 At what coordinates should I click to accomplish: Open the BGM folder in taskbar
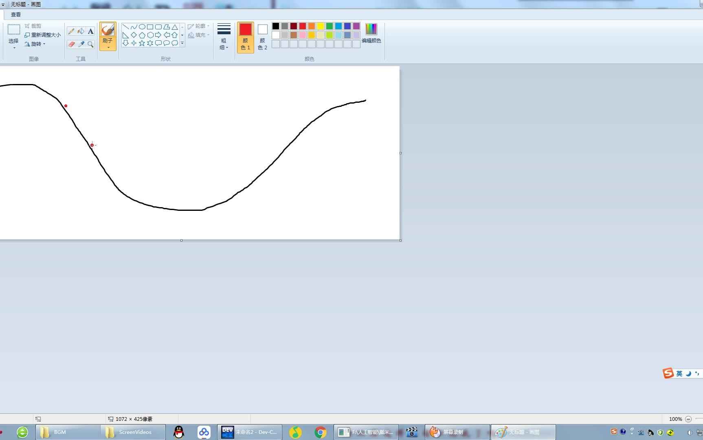coord(68,432)
